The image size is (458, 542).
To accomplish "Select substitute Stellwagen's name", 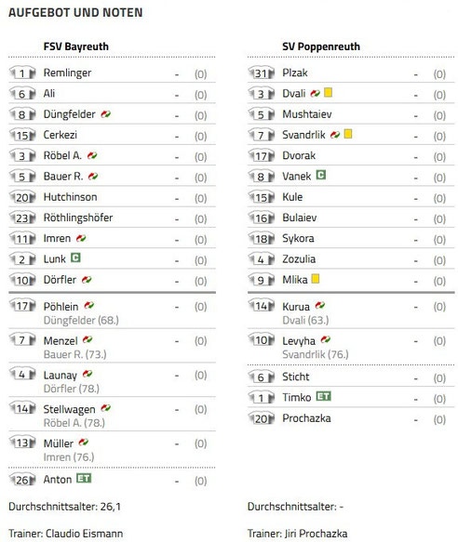I will (x=69, y=409).
